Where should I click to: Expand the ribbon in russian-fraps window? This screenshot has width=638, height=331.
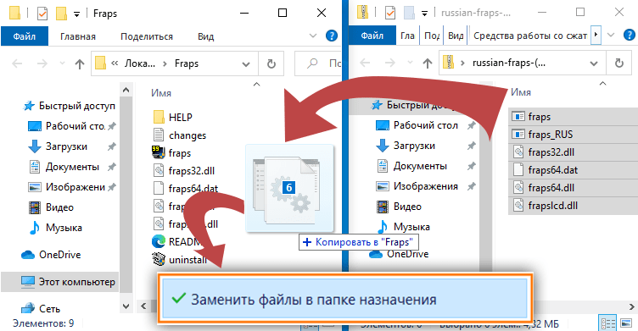coord(611,35)
